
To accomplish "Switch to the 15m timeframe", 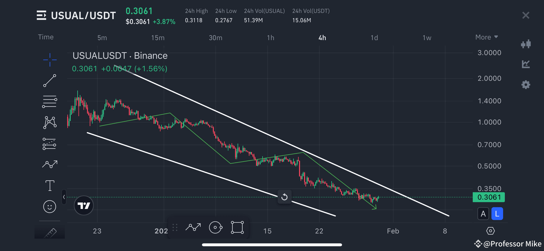I will coord(158,38).
